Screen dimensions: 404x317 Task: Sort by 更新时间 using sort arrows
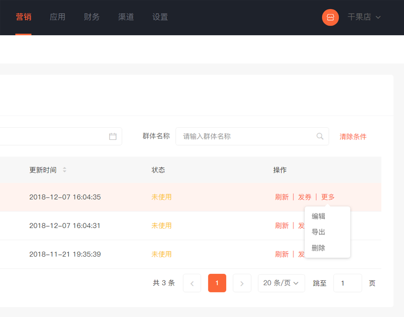64,170
